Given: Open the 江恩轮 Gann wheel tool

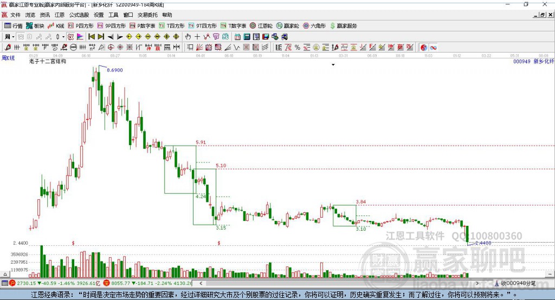Looking at the screenshot, I should pyautogui.click(x=261, y=26).
